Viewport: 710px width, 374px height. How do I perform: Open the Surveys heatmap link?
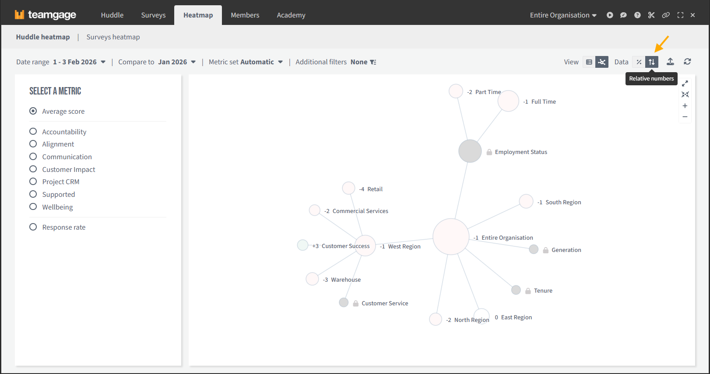(x=113, y=37)
